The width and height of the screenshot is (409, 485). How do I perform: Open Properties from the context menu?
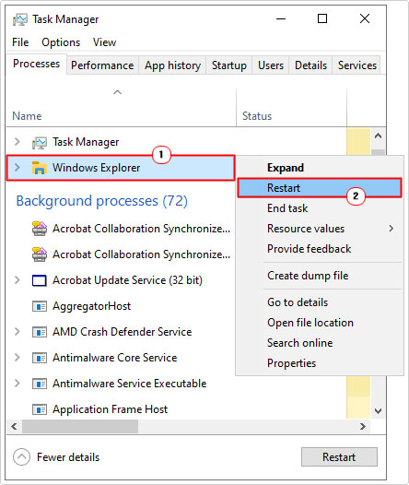[320, 363]
